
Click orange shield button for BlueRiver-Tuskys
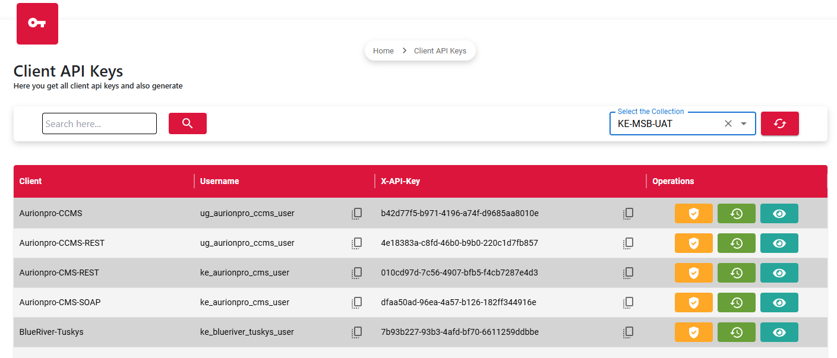click(x=694, y=332)
